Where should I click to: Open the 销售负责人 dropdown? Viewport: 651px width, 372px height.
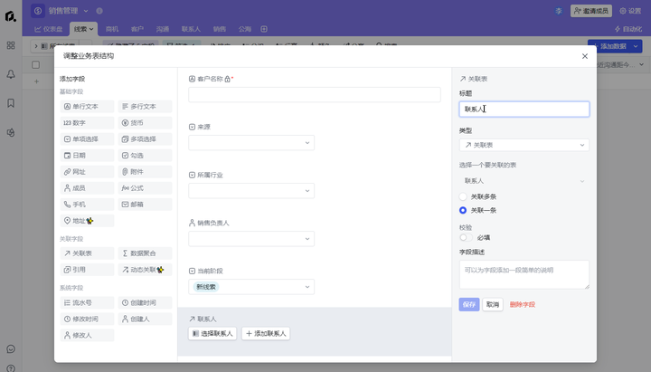pyautogui.click(x=251, y=239)
